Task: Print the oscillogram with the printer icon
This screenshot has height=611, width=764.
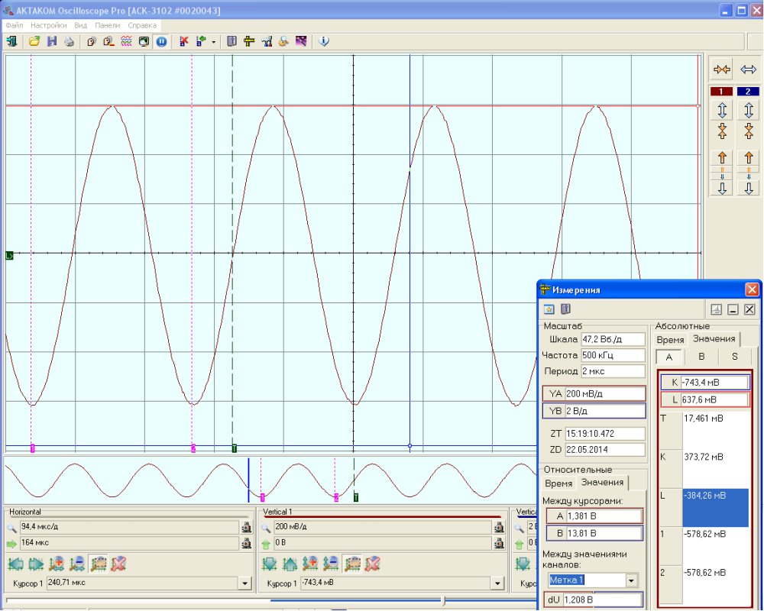Action: [x=69, y=41]
